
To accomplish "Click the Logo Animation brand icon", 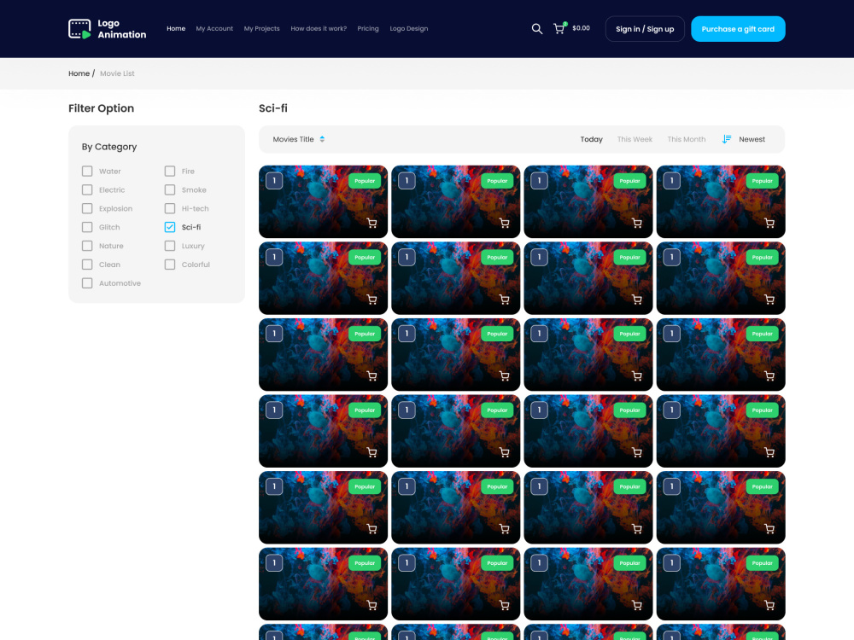I will pyautogui.click(x=79, y=29).
